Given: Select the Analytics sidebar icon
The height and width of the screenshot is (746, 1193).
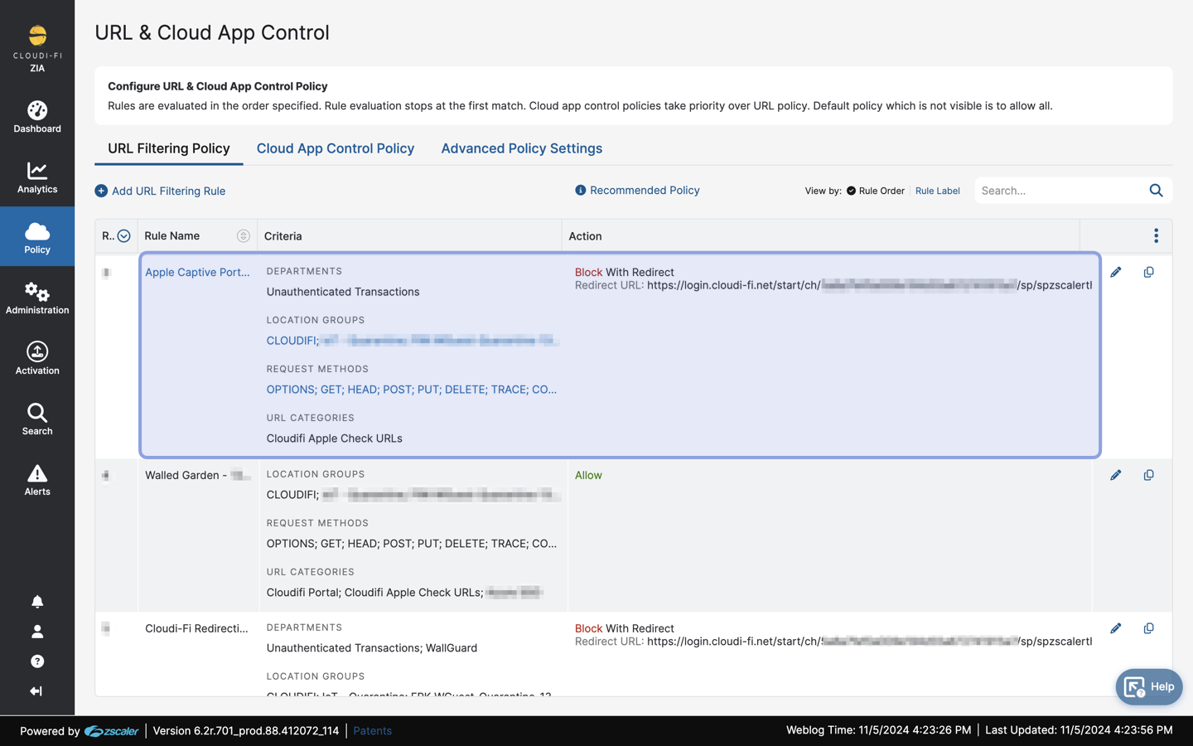Looking at the screenshot, I should 37,177.
